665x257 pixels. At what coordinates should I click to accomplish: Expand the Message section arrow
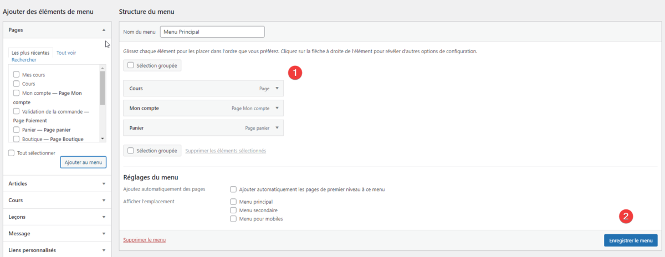104,234
